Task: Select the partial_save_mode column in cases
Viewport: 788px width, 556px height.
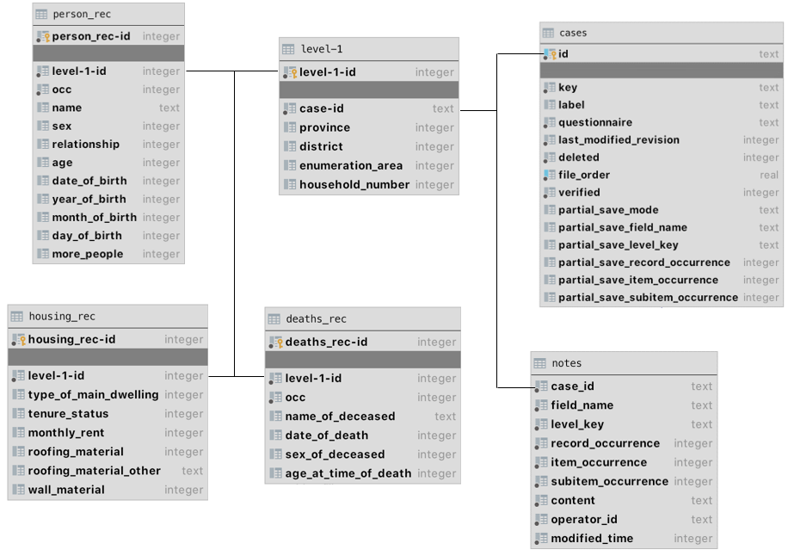Action: (607, 210)
